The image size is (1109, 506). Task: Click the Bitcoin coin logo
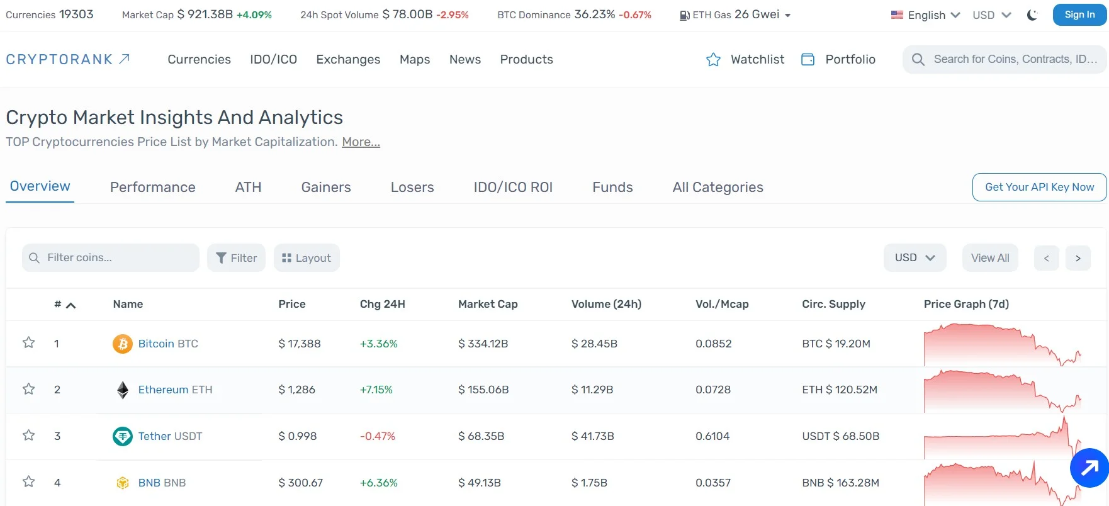click(123, 344)
